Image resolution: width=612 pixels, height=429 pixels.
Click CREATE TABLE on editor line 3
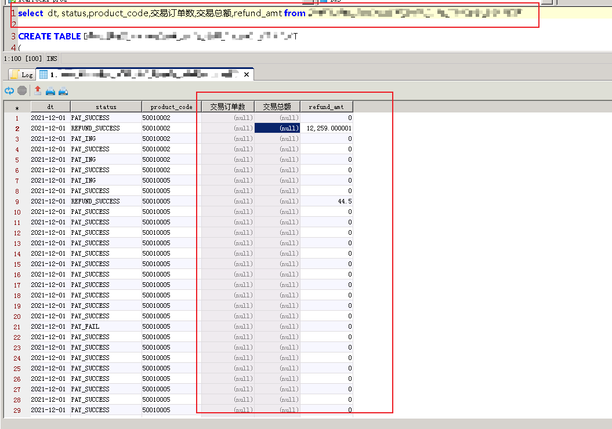[x=49, y=37]
